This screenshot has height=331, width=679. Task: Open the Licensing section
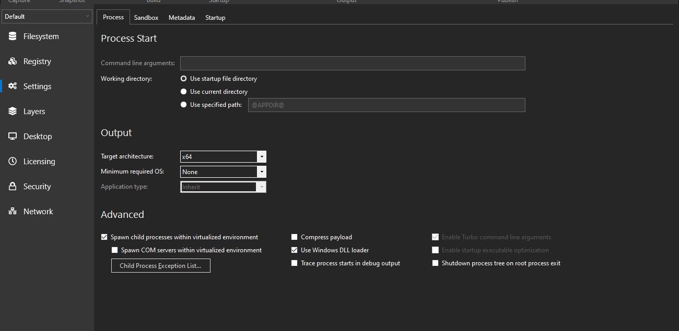click(38, 161)
